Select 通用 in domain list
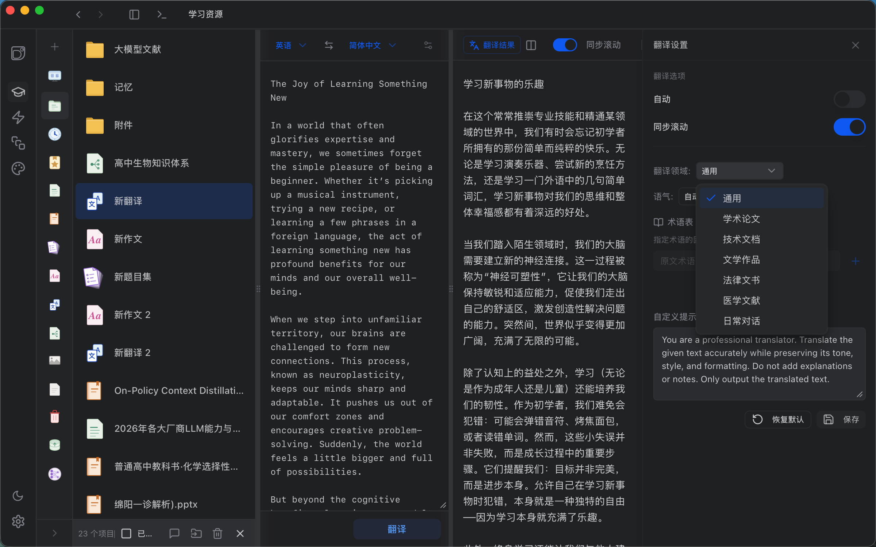This screenshot has width=876, height=547. pos(762,198)
